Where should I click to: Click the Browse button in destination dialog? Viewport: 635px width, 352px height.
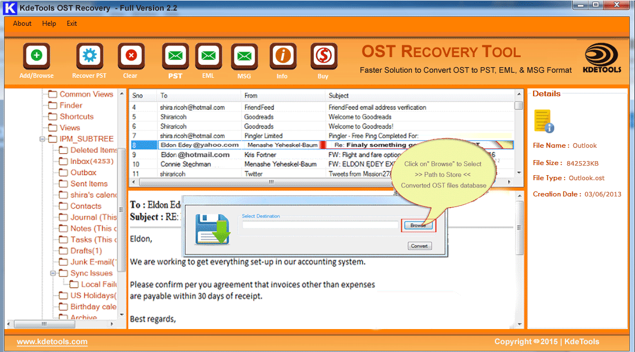click(x=418, y=225)
